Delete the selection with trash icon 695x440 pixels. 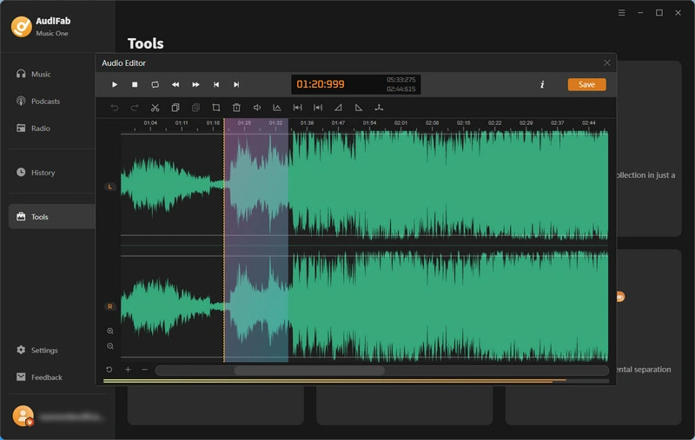[236, 108]
